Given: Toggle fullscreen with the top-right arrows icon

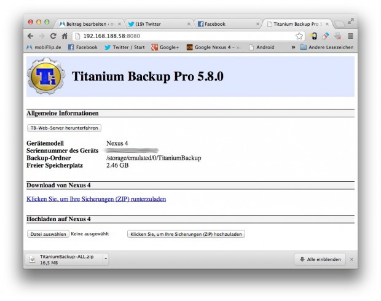Looking at the screenshot, I should [x=351, y=21].
